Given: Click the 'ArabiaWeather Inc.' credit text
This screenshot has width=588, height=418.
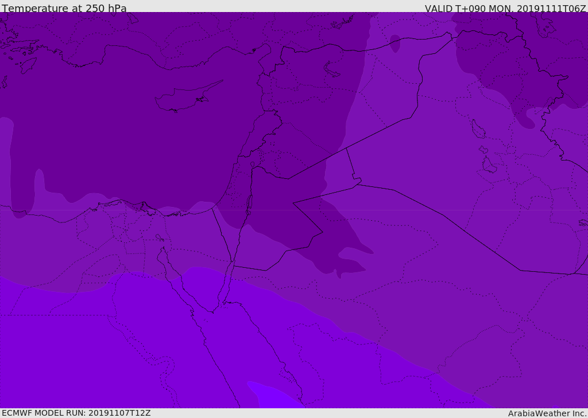Looking at the screenshot, I should click(547, 413).
